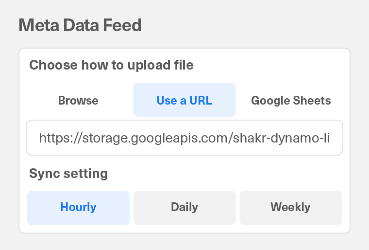Viewport: 369px width, 250px height.
Task: Set sync setting to Hourly
Action: (x=78, y=207)
